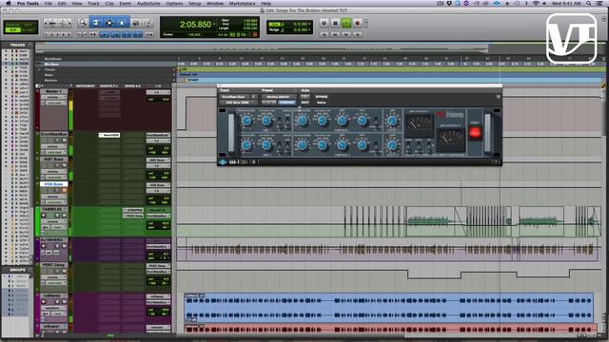This screenshot has width=609, height=342.
Task: Click the main counter showing 2:05.850
Action: [195, 24]
